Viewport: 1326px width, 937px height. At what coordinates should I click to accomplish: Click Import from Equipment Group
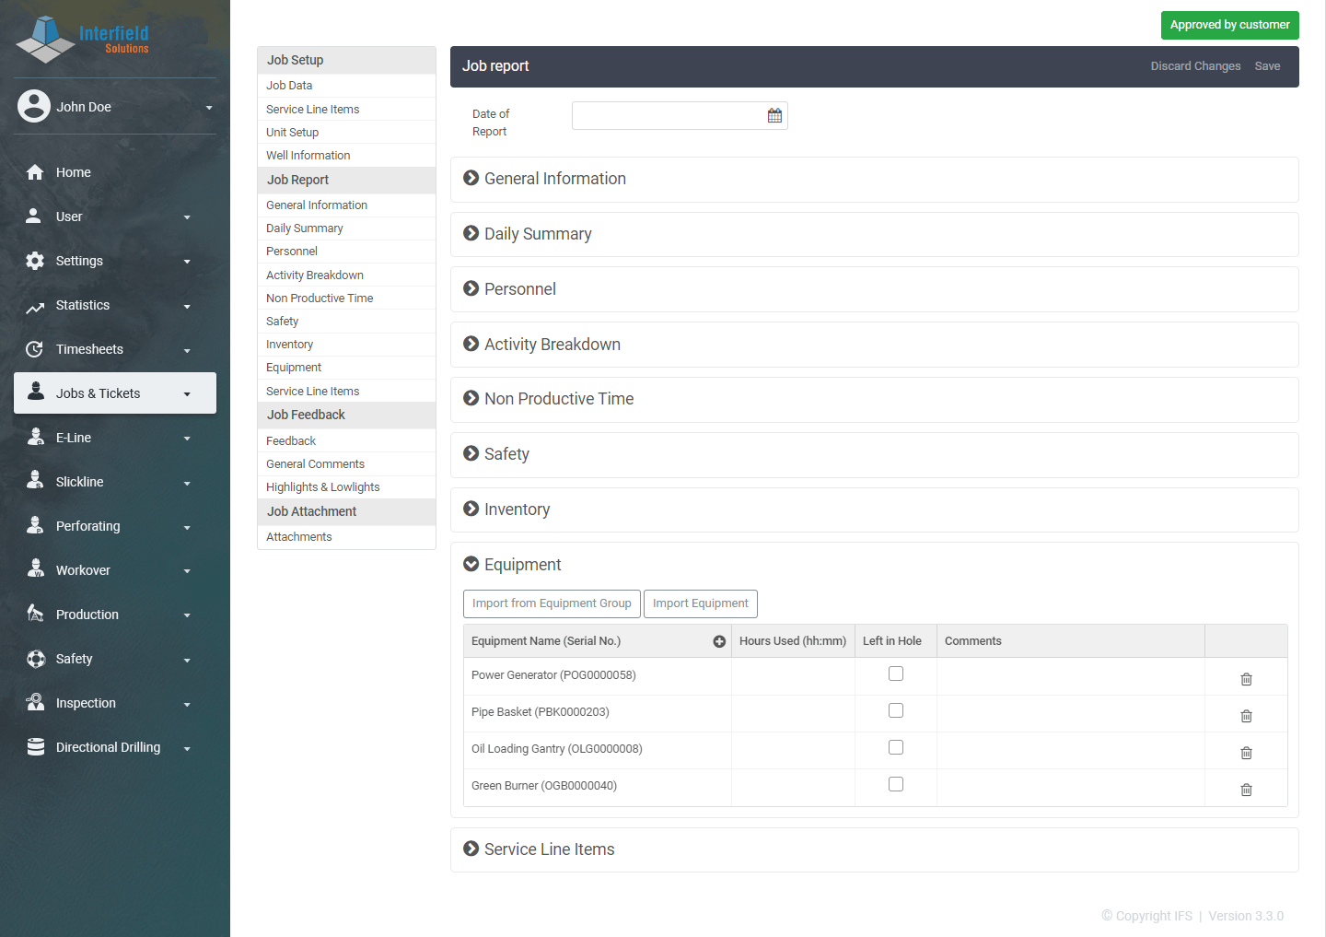click(x=552, y=603)
